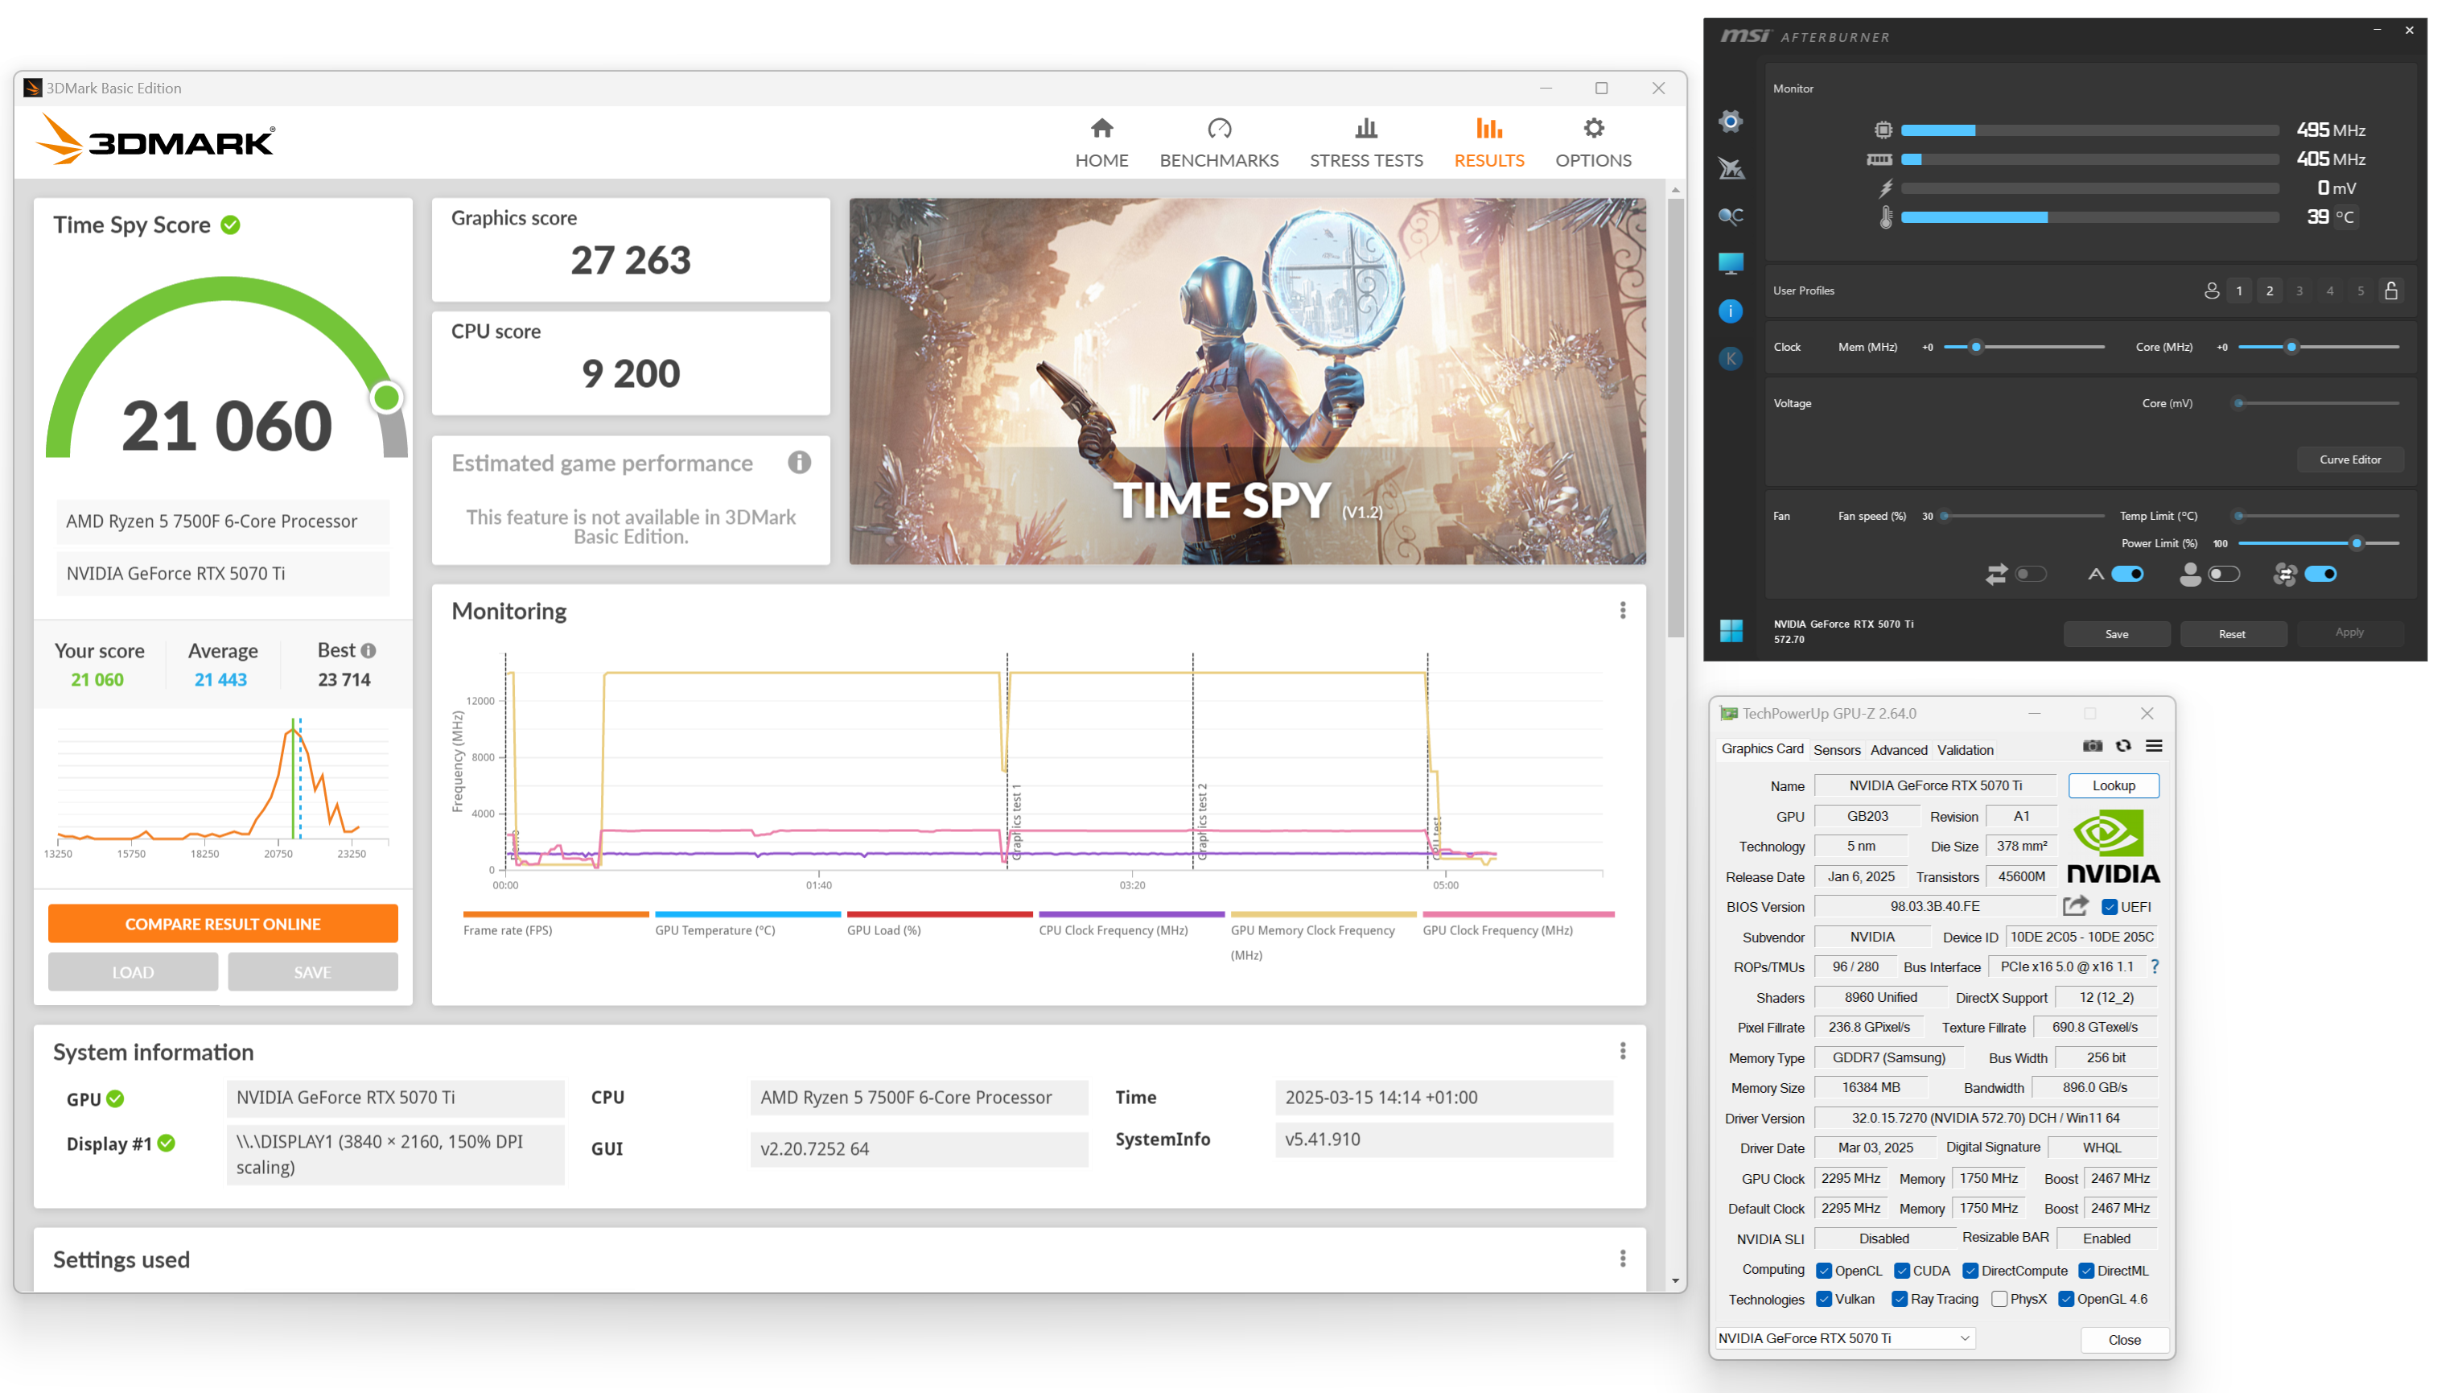2437x1393 pixels.
Task: Take GPU-Z screenshot with camera icon
Action: pos(2092,746)
